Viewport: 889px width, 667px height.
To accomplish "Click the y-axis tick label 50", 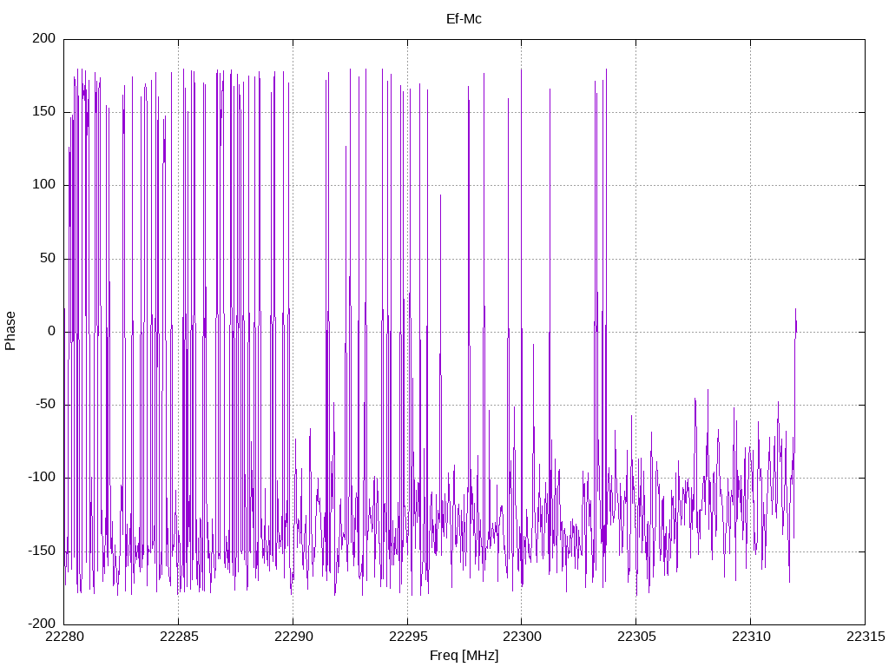I will coord(48,258).
